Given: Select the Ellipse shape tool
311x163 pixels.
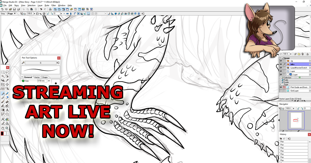Looking at the screenshot, I should [x=7, y=114].
